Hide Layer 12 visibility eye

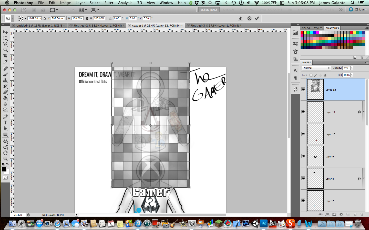tap(303, 89)
